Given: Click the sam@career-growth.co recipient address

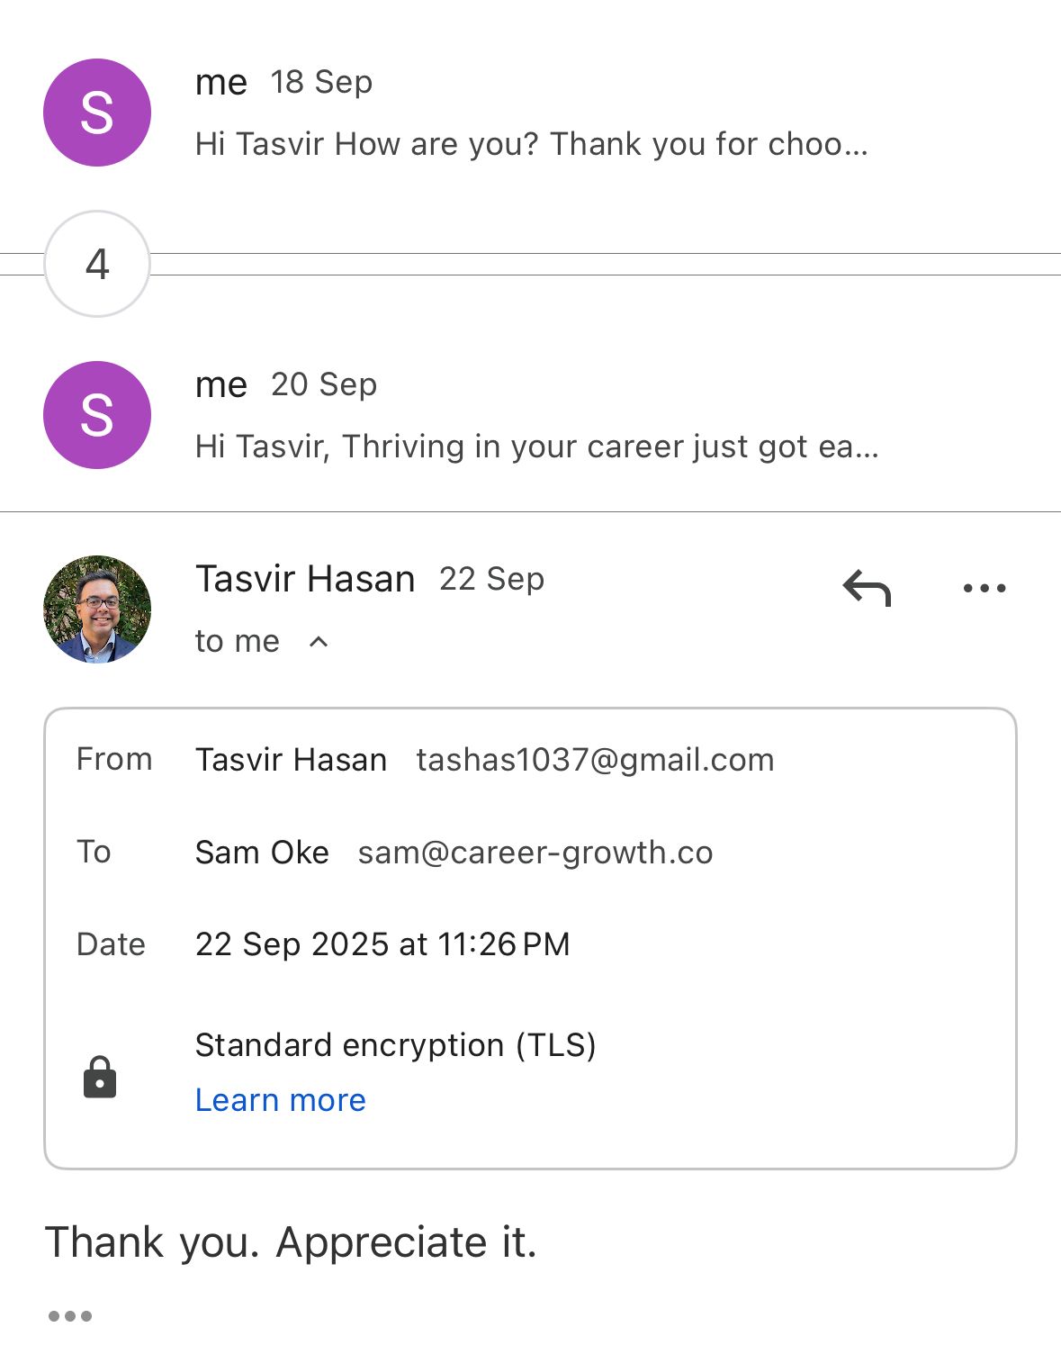Looking at the screenshot, I should [535, 853].
